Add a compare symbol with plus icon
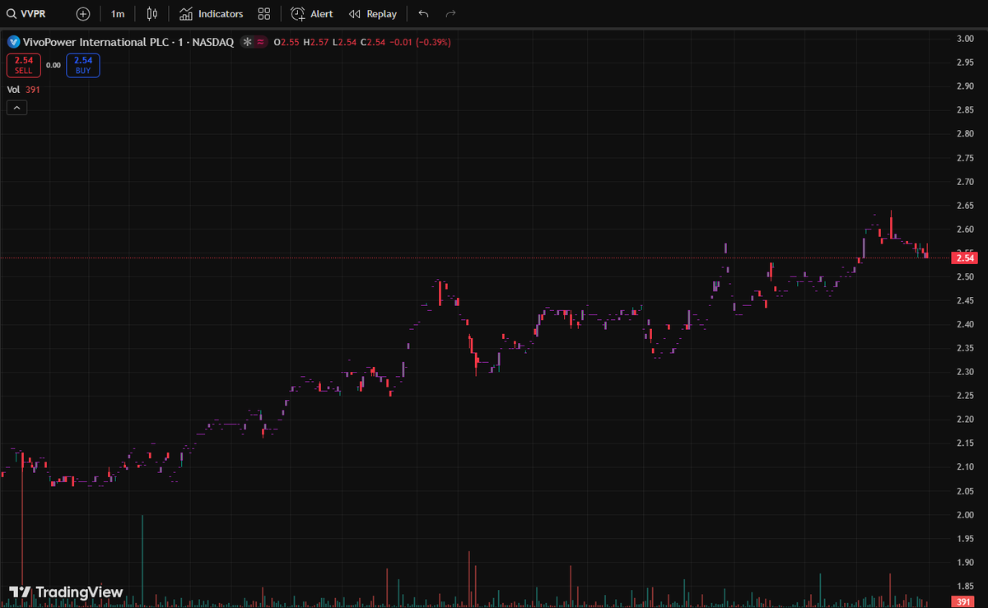 coord(82,14)
